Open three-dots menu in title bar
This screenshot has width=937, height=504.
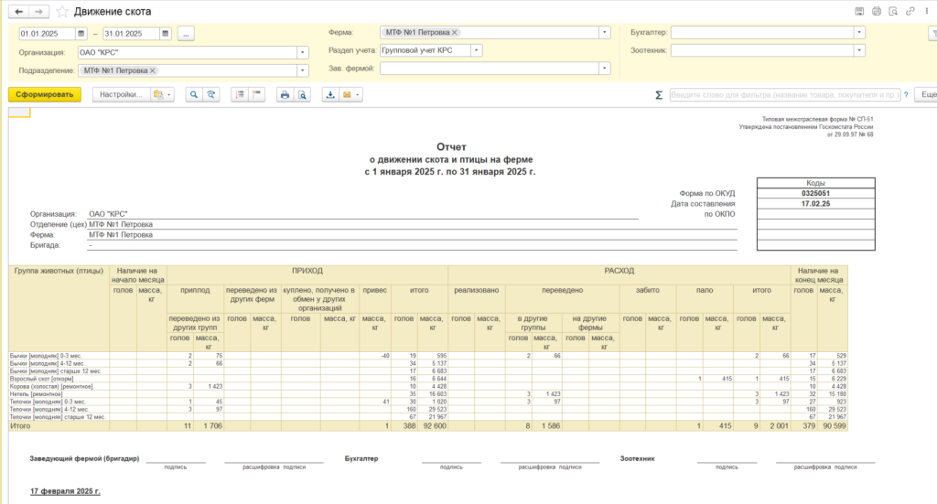(926, 11)
